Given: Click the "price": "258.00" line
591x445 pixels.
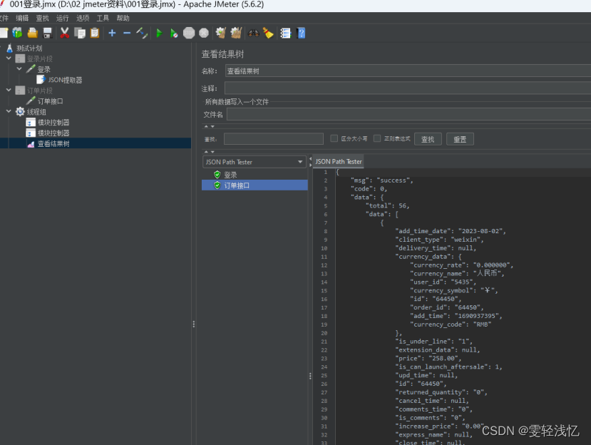Looking at the screenshot, I should [x=428, y=358].
